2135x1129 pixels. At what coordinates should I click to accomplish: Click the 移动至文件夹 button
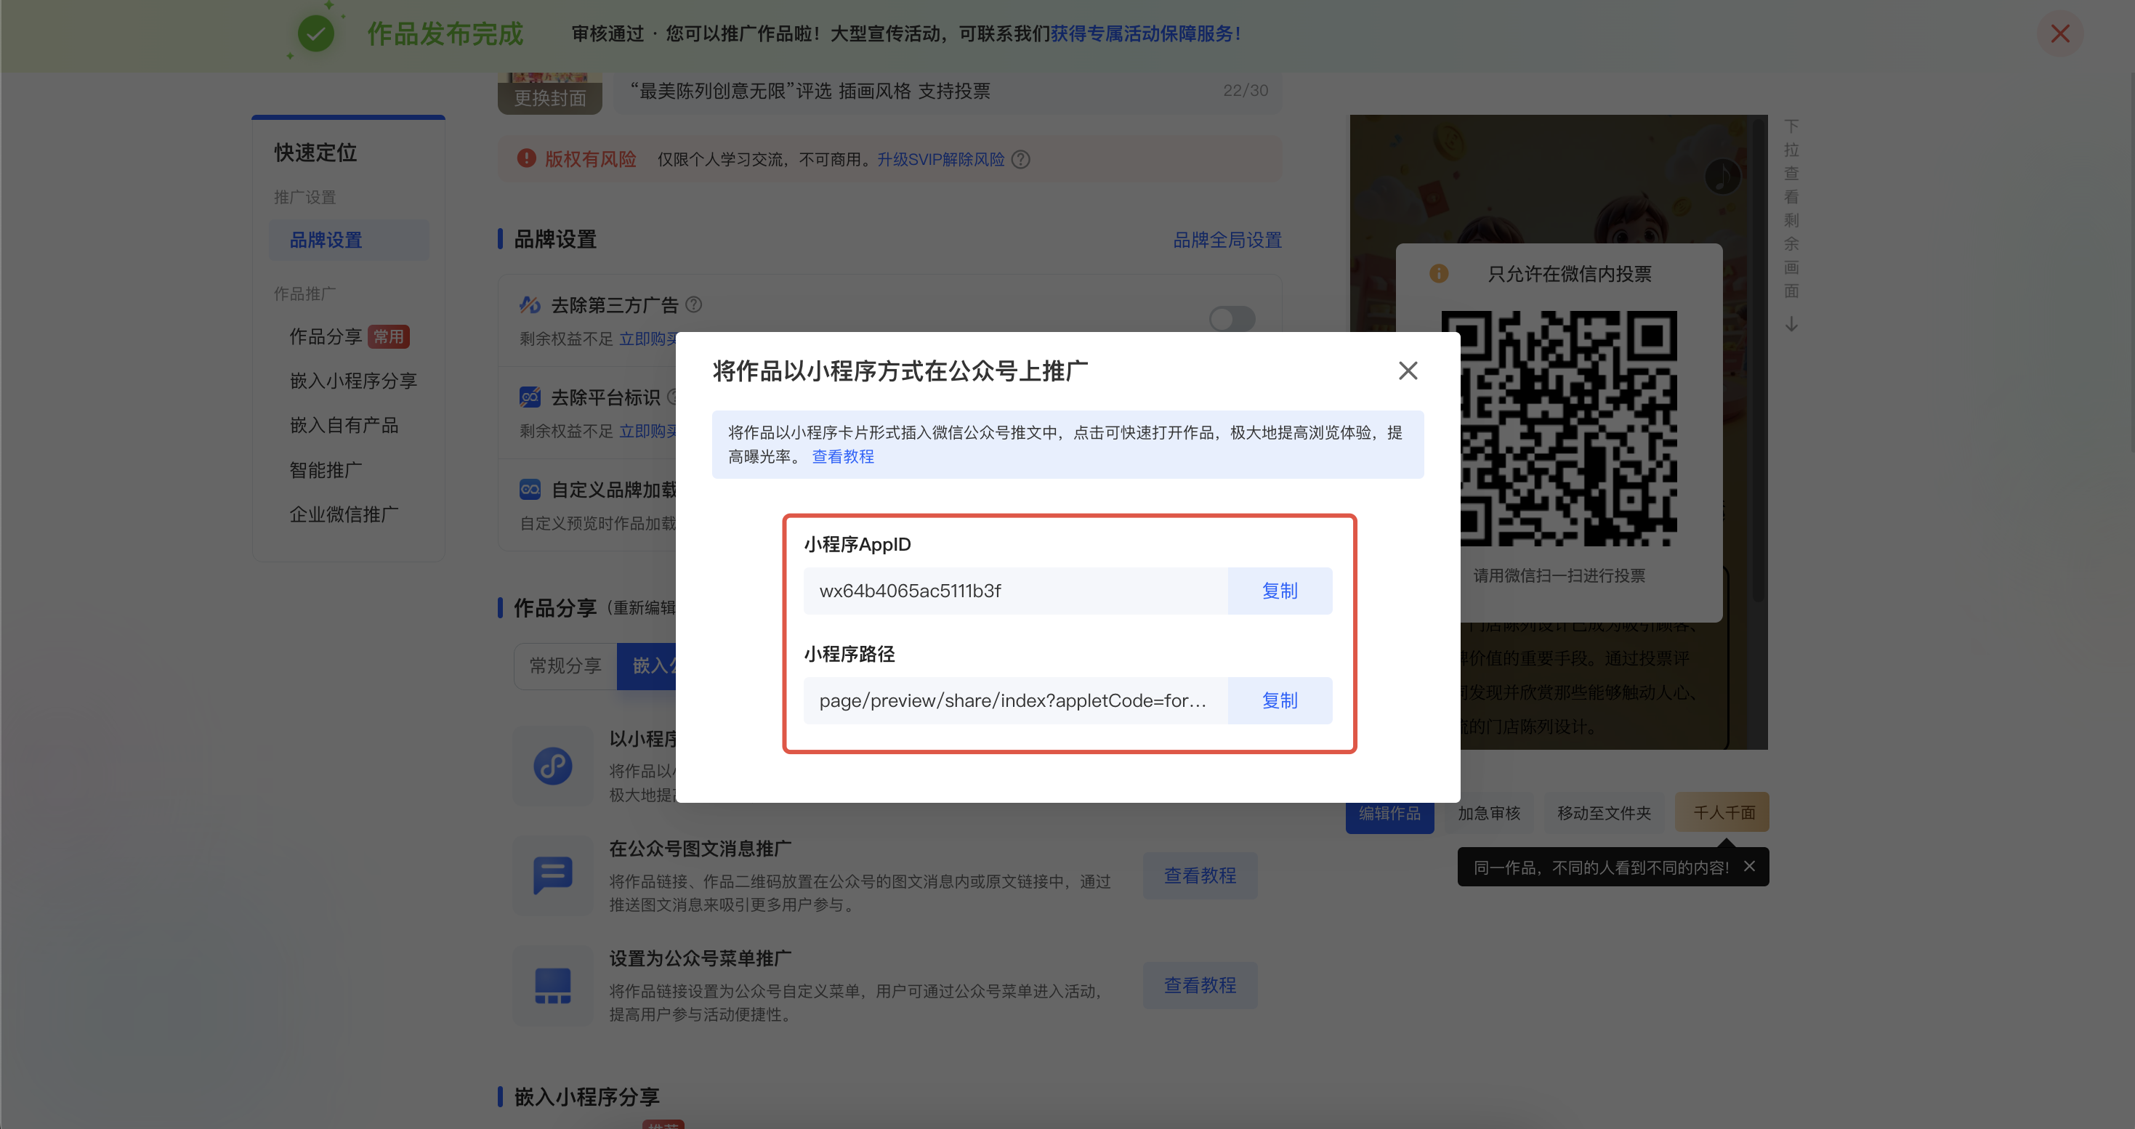(x=1605, y=814)
